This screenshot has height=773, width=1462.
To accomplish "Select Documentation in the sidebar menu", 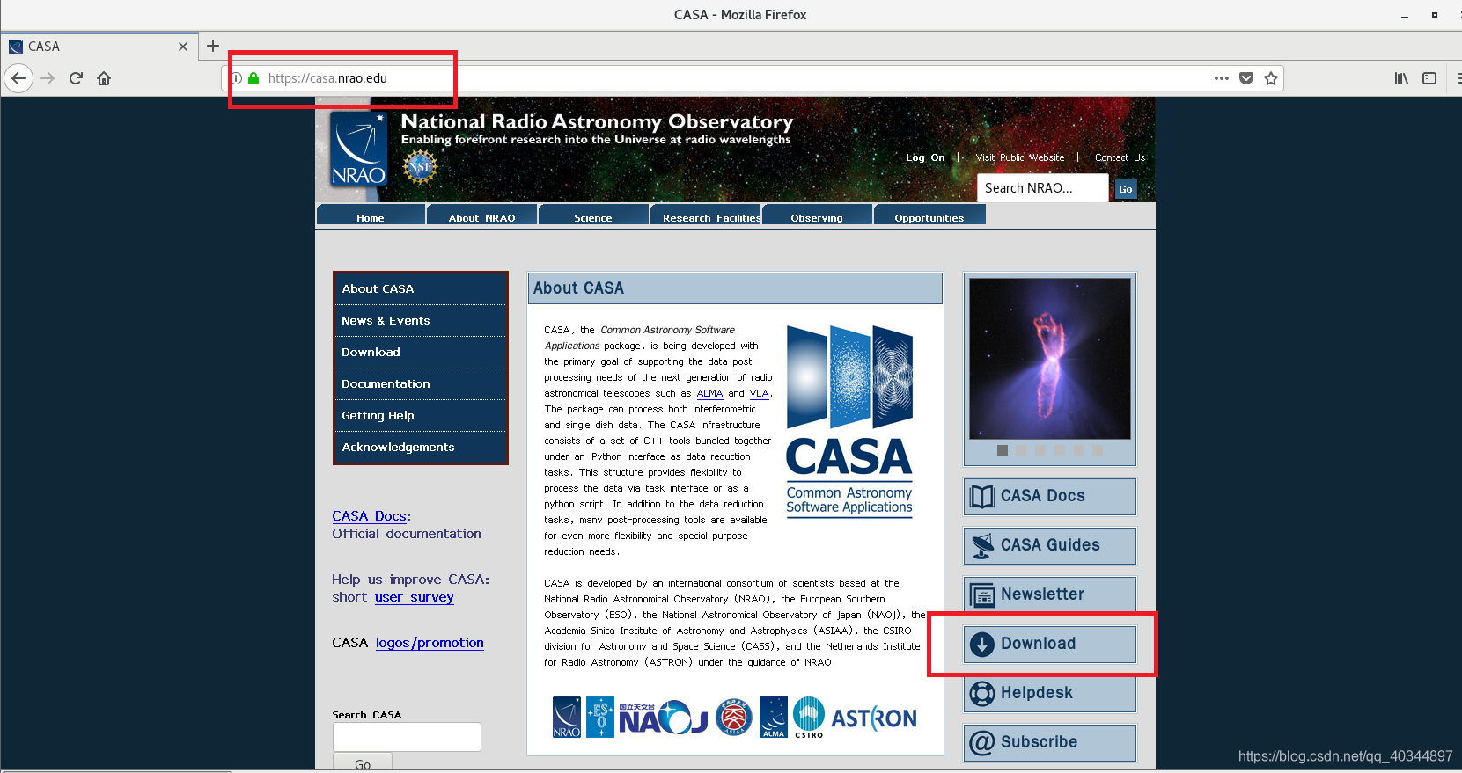I will click(x=421, y=384).
